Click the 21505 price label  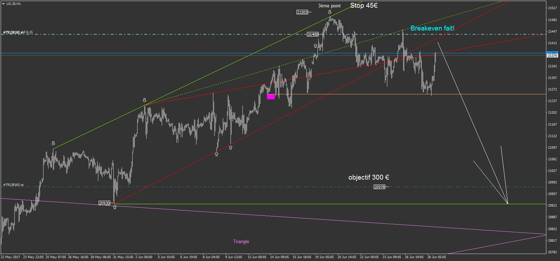[302, 12]
